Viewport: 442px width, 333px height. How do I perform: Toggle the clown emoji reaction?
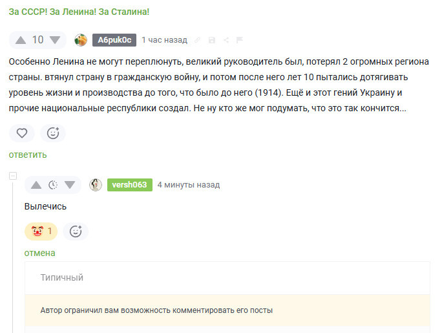tap(41, 231)
